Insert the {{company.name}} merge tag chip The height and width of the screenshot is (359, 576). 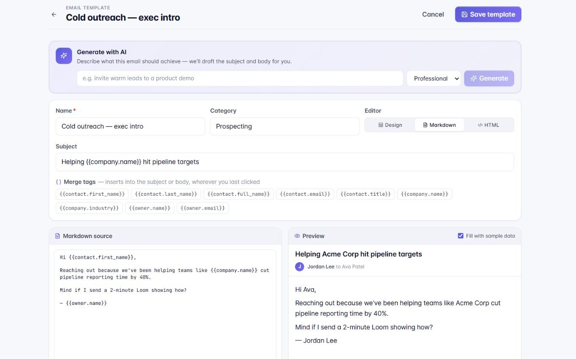click(x=424, y=194)
